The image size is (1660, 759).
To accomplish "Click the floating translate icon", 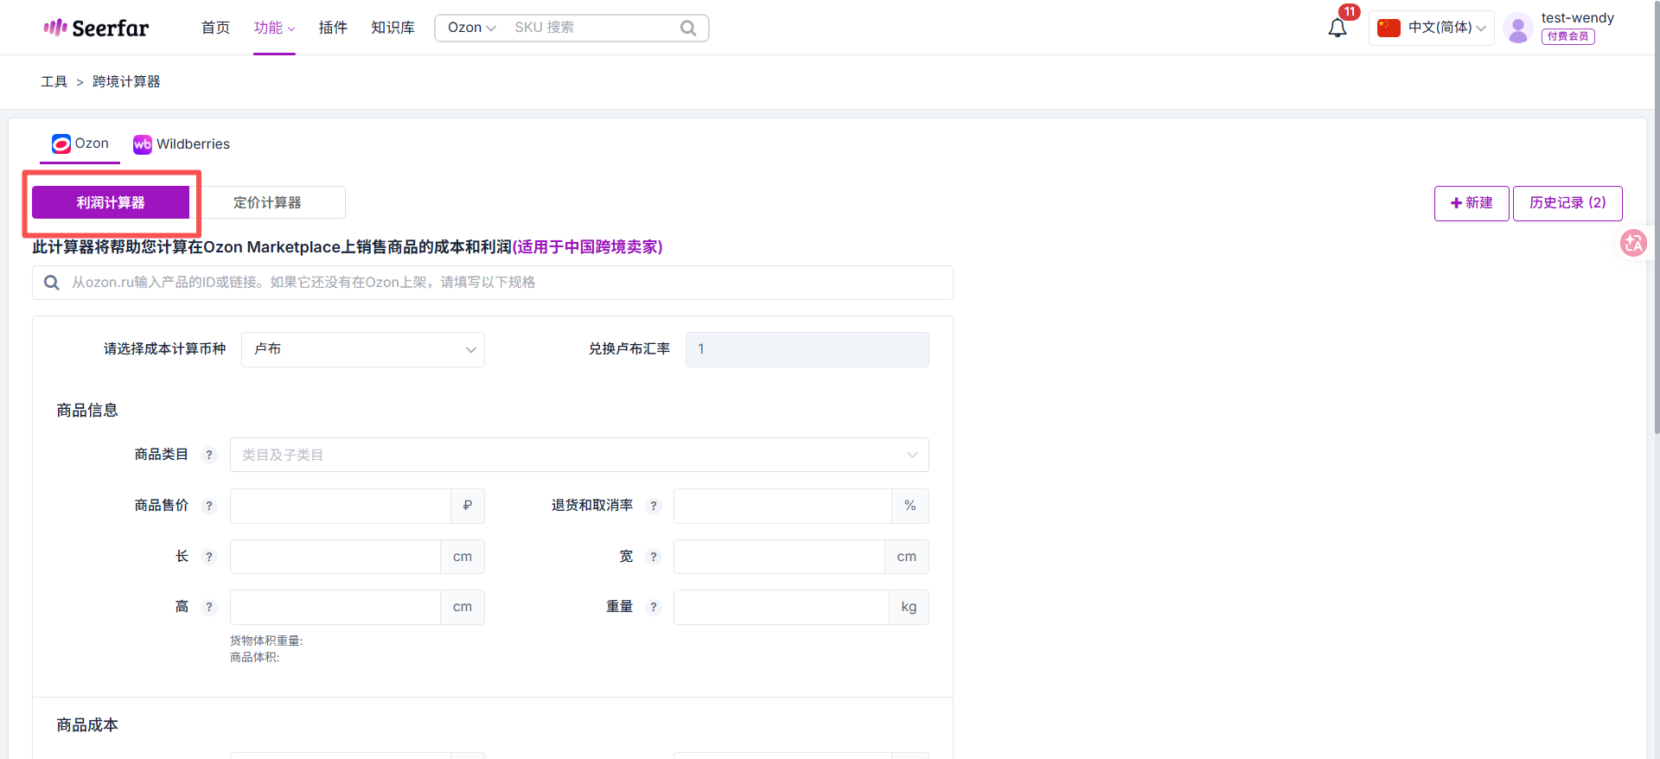I will (x=1633, y=244).
